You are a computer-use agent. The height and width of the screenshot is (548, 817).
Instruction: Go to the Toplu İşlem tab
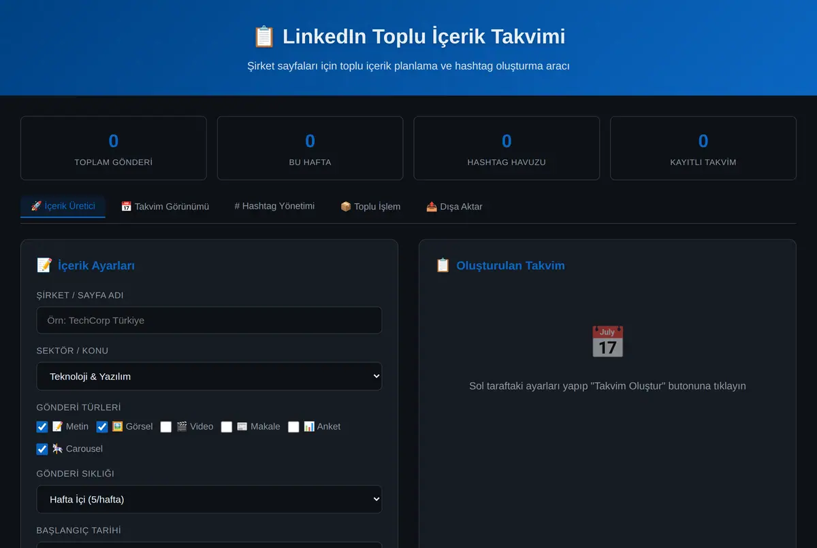(x=370, y=206)
